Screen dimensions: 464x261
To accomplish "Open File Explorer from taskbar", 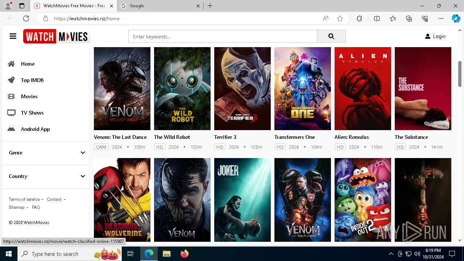I will click(x=166, y=254).
